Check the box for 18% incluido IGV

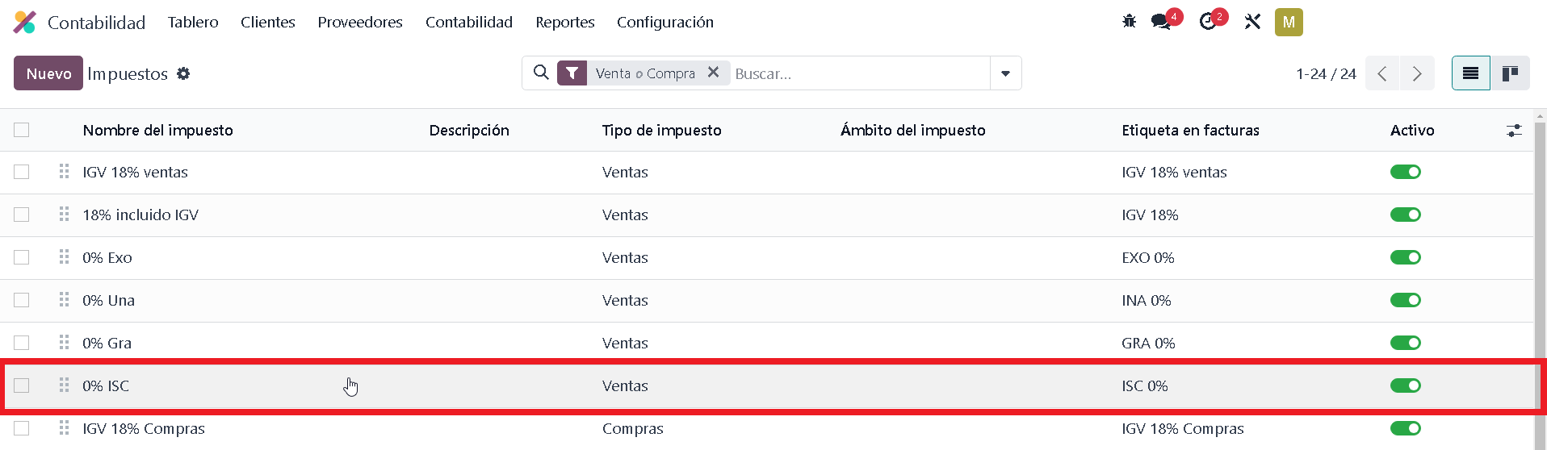tap(22, 215)
